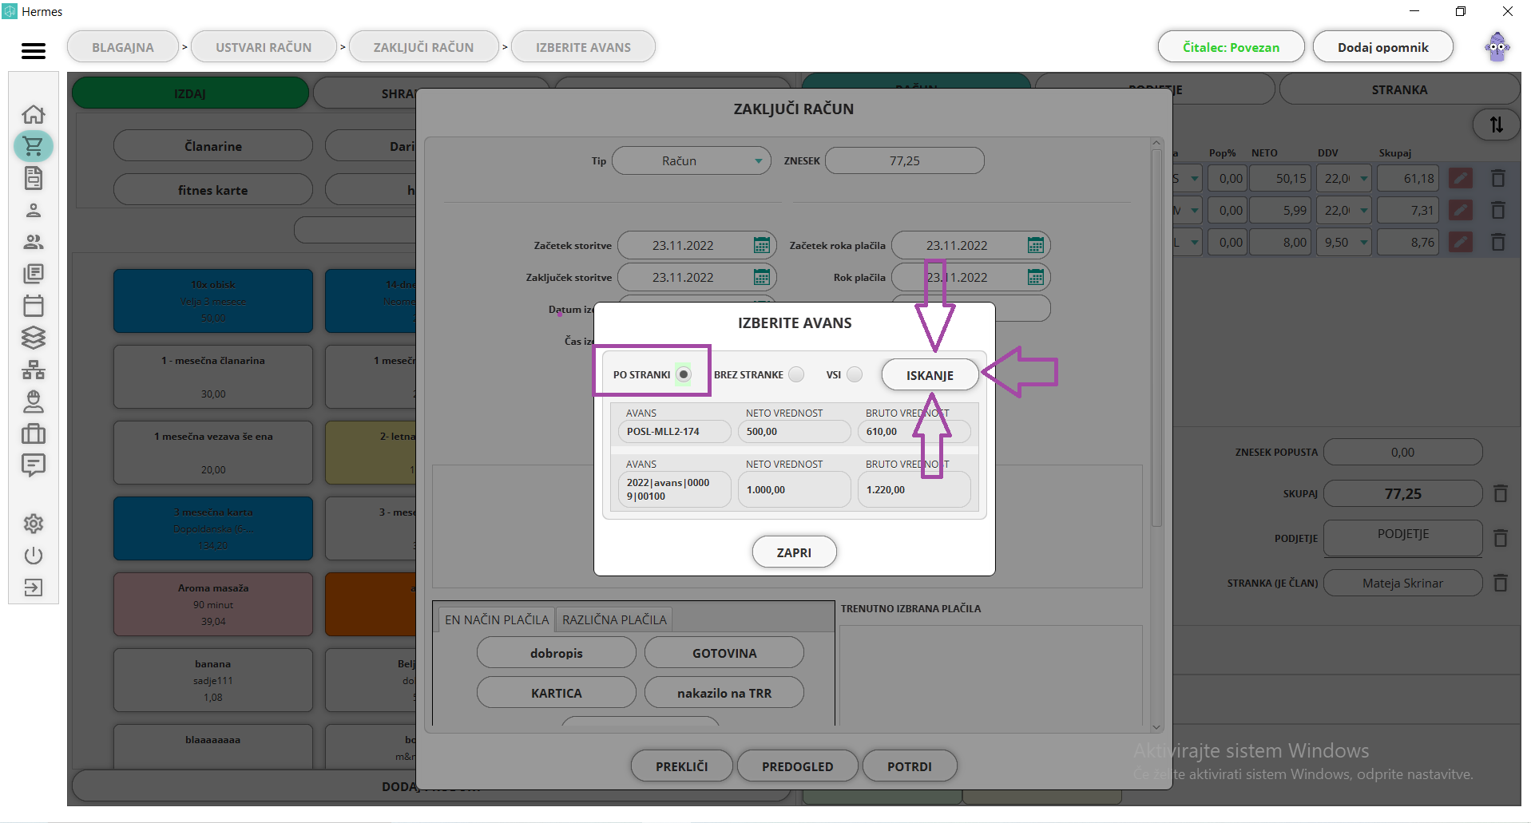Choose dobropis payment method
This screenshot has width=1531, height=823.
(557, 653)
